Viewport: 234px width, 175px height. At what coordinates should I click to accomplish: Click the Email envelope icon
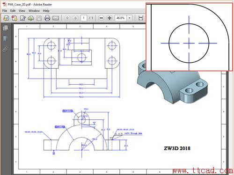56,18
